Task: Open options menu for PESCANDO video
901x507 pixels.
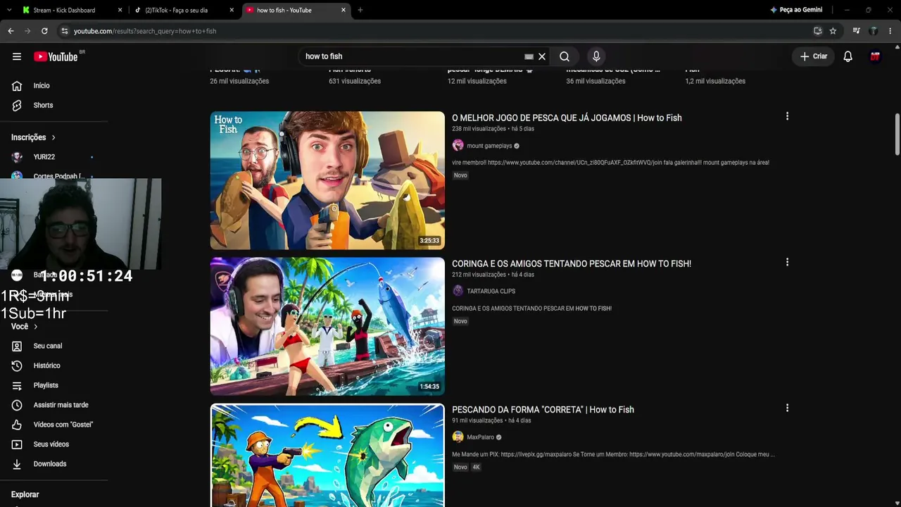Action: click(x=787, y=408)
